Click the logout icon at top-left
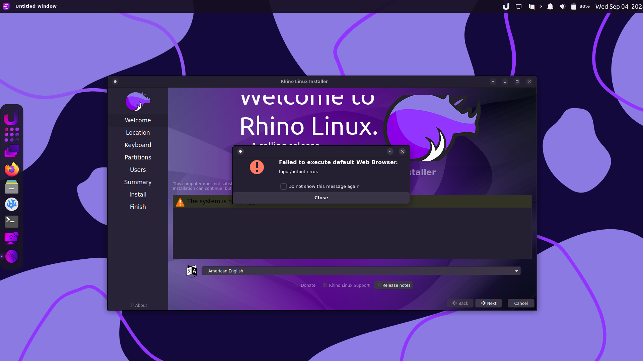This screenshot has height=361, width=643. coord(6,6)
